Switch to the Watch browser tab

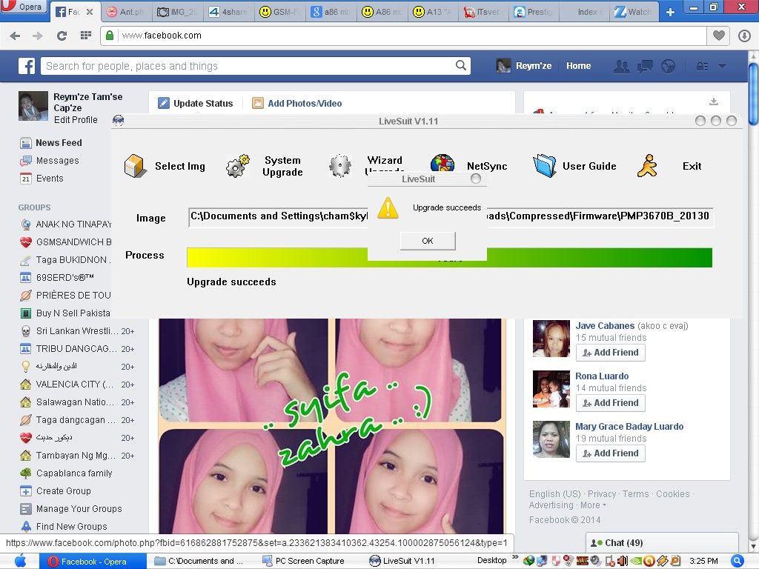(633, 12)
